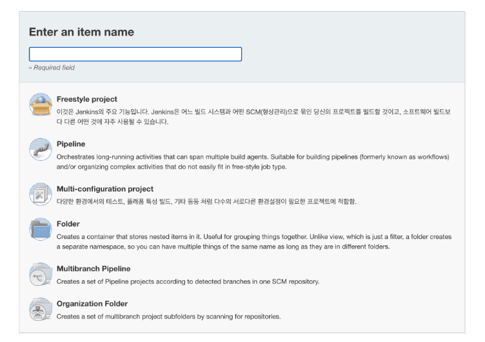Image resolution: width=485 pixels, height=342 pixels.
Task: Click the Pipeline pipe icon
Action: (41, 150)
